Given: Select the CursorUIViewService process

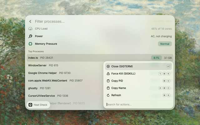Looking at the screenshot, I should click(x=65, y=96).
